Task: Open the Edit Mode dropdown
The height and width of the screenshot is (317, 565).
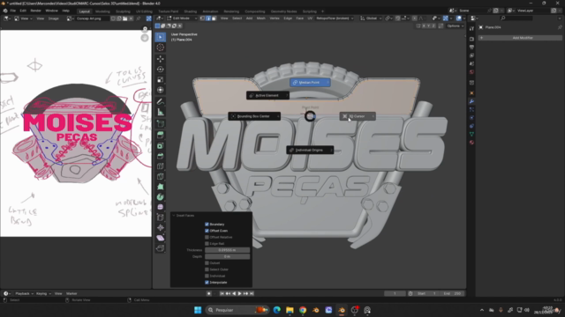Action: click(182, 18)
